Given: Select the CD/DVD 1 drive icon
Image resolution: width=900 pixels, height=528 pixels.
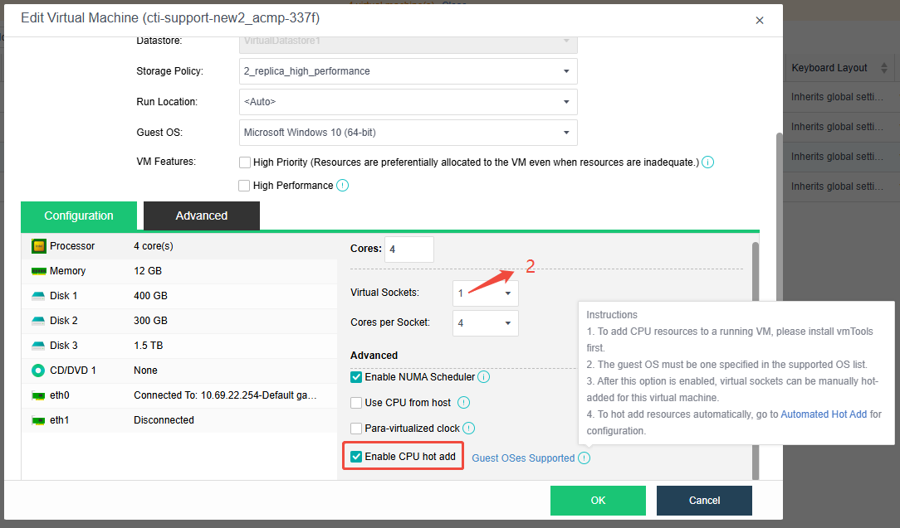Looking at the screenshot, I should click(x=37, y=371).
